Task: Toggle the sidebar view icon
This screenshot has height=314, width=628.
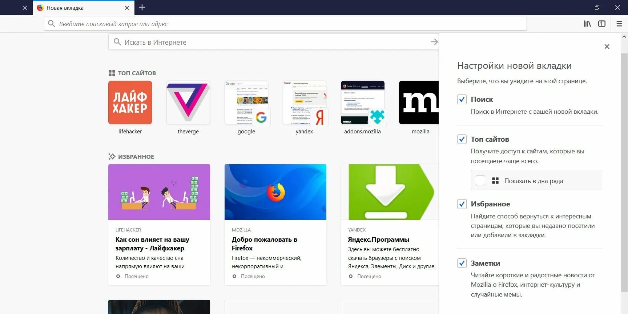Action: coord(602,24)
